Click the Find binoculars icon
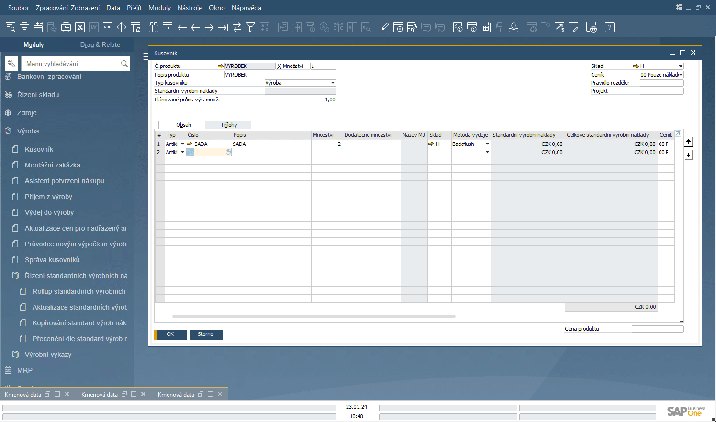Viewport: 716px width, 422px height. tap(153, 27)
